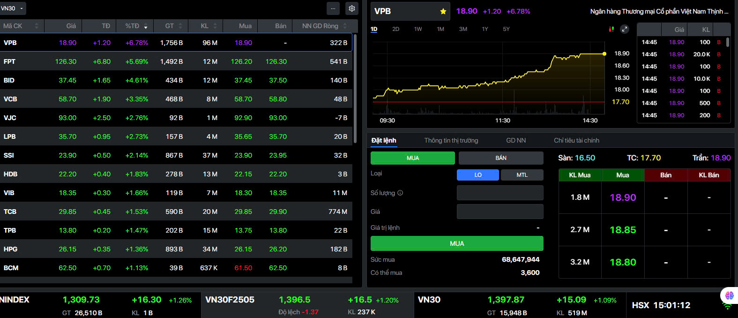The image size is (738, 318).
Task: Open the Thông tin thị trường tab
Action: tap(451, 140)
